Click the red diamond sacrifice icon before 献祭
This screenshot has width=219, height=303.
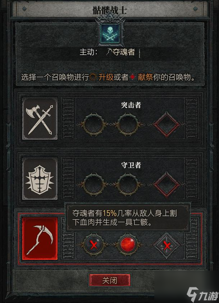(133, 77)
